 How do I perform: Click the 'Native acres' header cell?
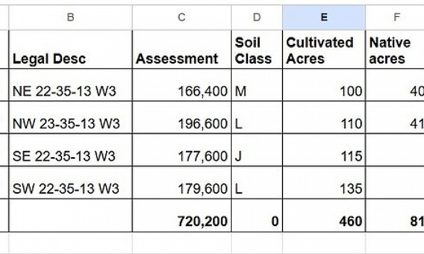coord(395,49)
